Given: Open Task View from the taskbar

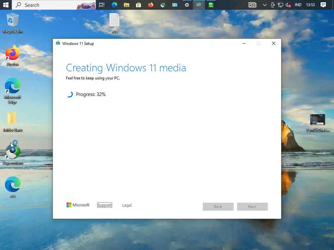Looking at the screenshot, I should tap(102, 5).
